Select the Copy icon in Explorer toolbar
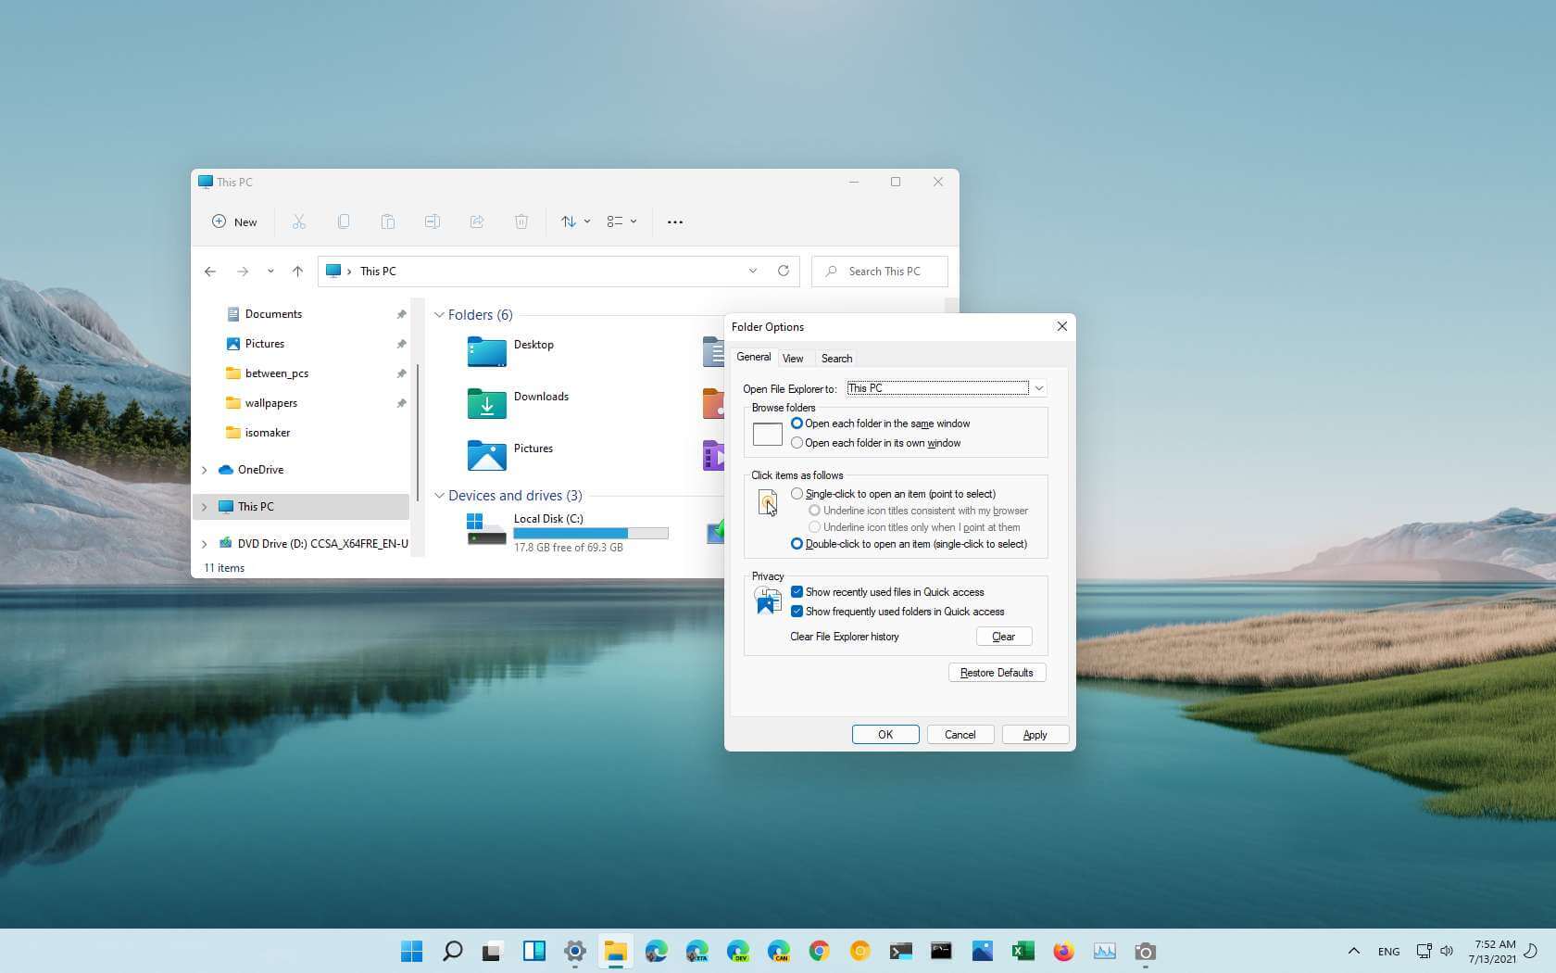 click(x=343, y=221)
